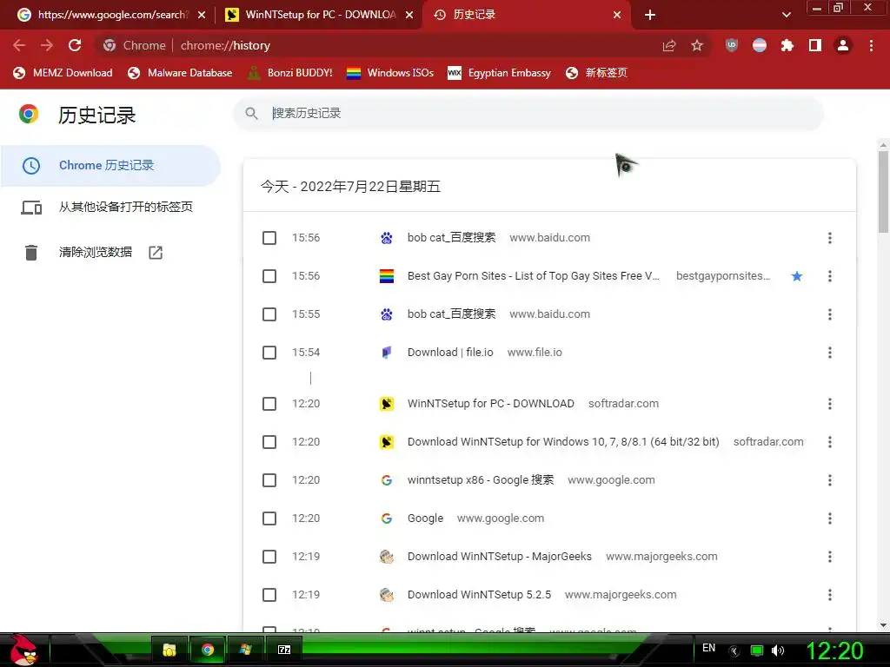Click the devices icon for 从其他设备打开的标签页

click(31, 208)
